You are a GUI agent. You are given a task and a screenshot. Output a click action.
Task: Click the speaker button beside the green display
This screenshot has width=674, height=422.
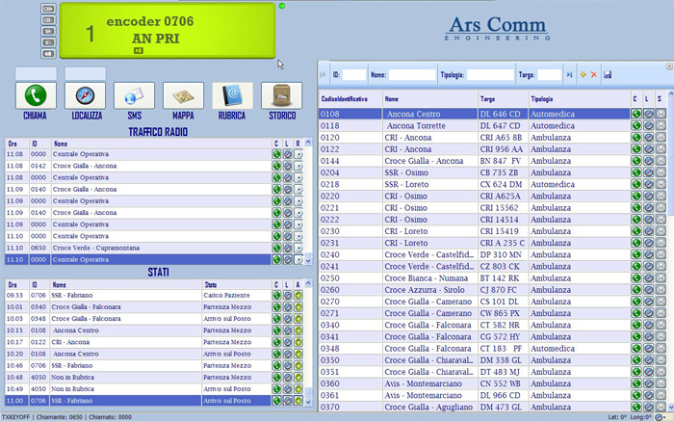tap(48, 53)
